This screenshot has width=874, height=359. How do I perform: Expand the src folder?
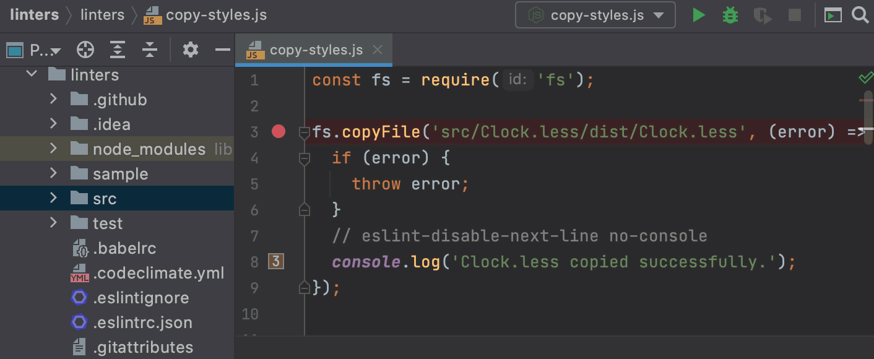coord(53,198)
